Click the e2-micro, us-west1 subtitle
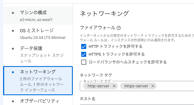This screenshot has width=194, height=105. pos(36,20)
